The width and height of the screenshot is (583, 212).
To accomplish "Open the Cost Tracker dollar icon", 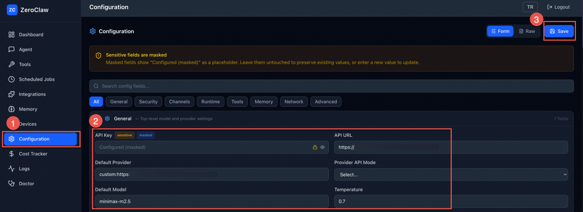I will (11, 154).
